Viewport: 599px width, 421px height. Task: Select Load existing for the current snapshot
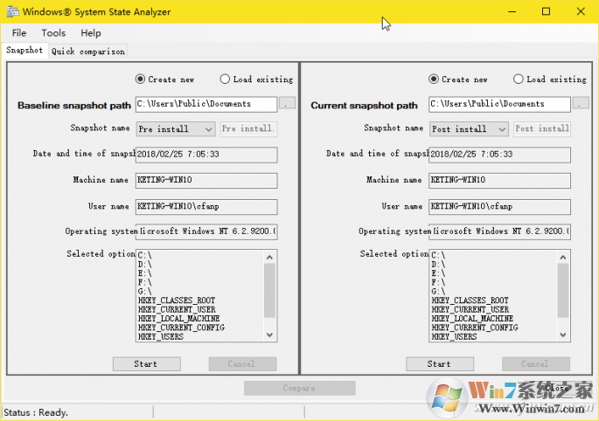(x=550, y=79)
